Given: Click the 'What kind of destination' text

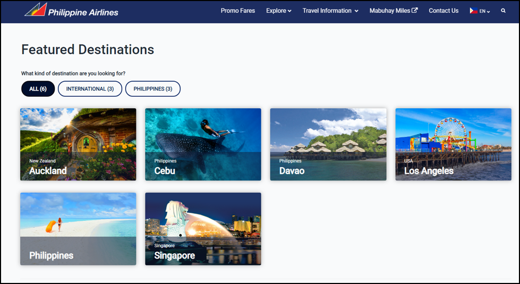Looking at the screenshot, I should (73, 73).
